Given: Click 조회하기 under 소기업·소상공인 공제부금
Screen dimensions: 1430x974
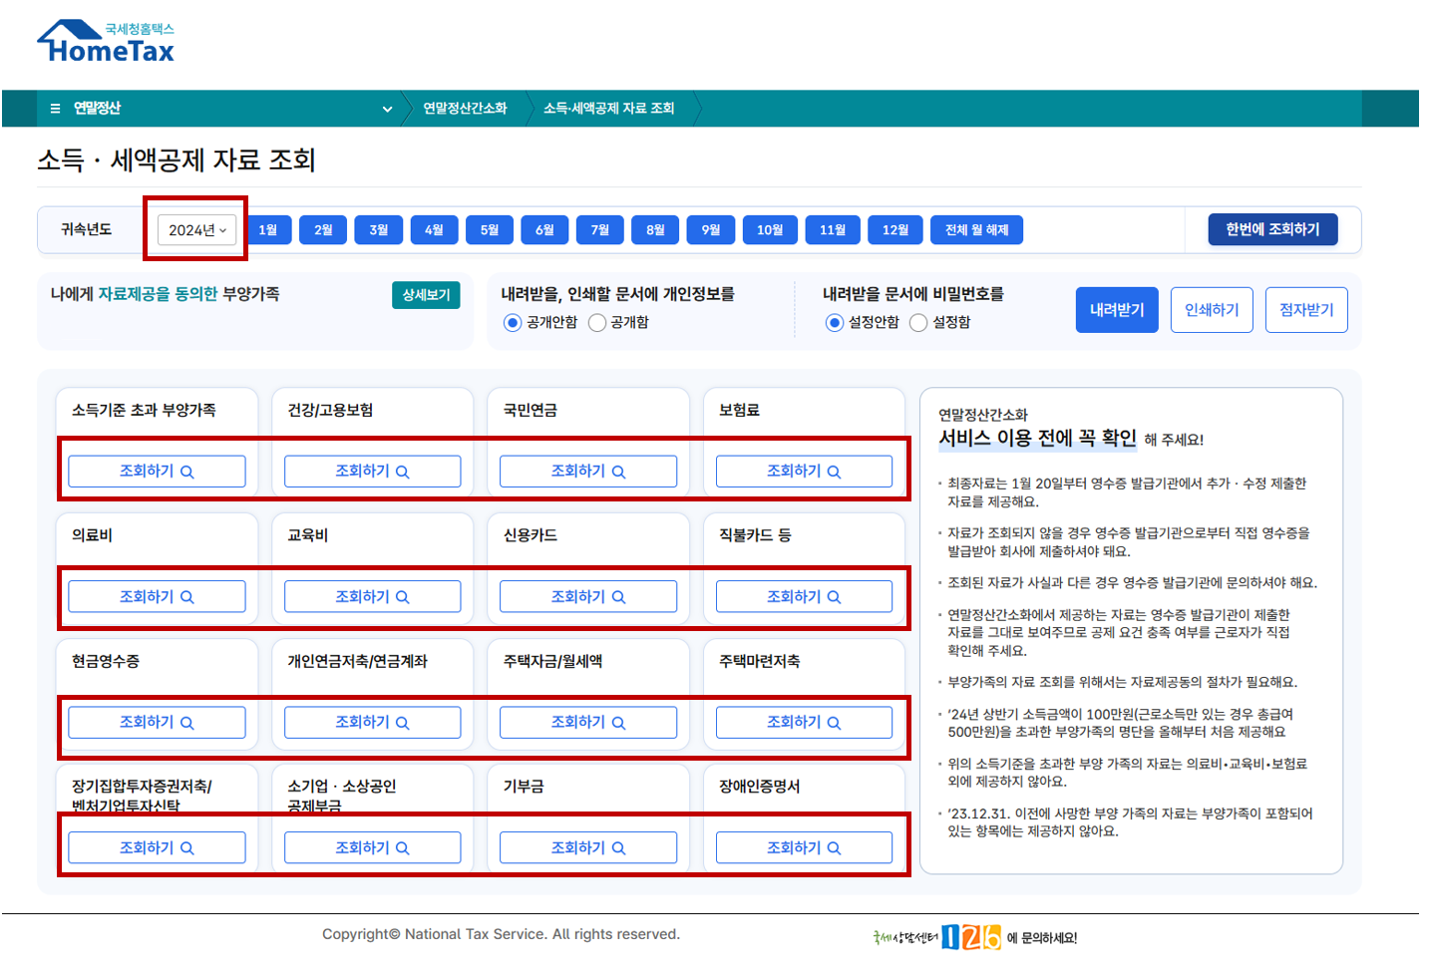Looking at the screenshot, I should pyautogui.click(x=373, y=848).
